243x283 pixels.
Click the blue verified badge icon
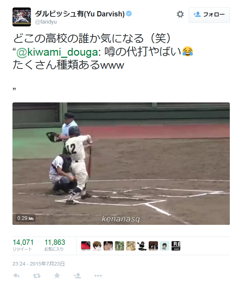pos(129,14)
